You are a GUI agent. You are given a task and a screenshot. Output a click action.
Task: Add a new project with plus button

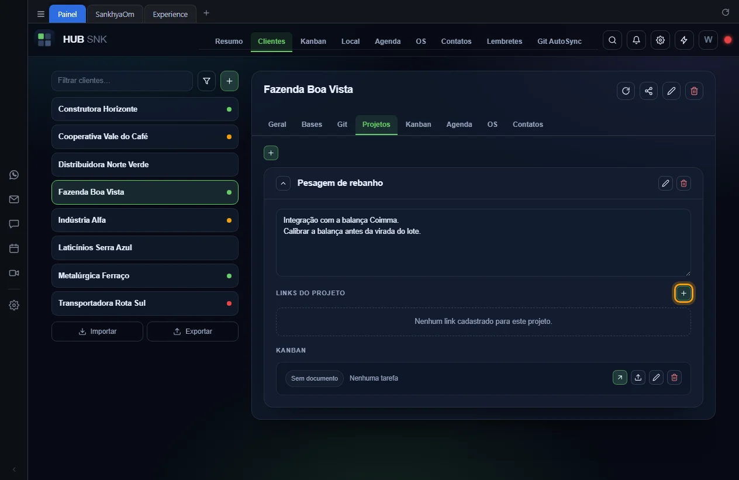[271, 153]
